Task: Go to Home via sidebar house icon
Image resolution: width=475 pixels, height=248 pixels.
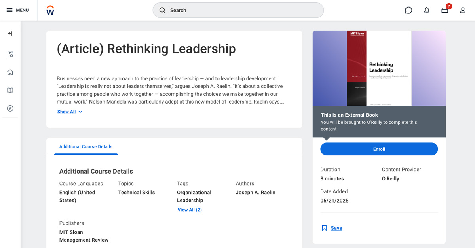Action: 10,72
